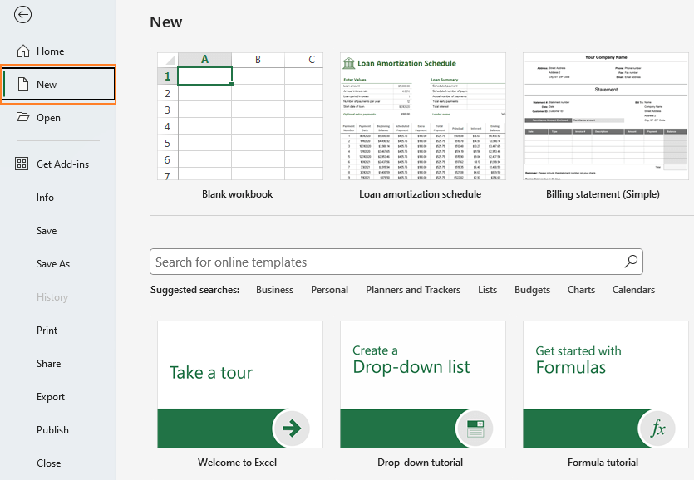Choose Save in the sidebar
Viewport: 694px width, 480px height.
point(58,231)
